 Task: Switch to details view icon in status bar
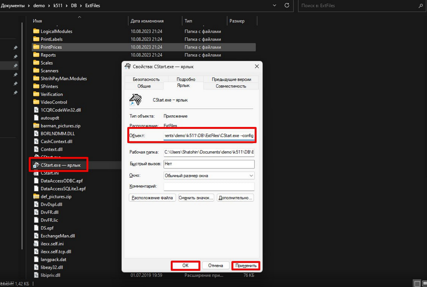click(x=417, y=284)
